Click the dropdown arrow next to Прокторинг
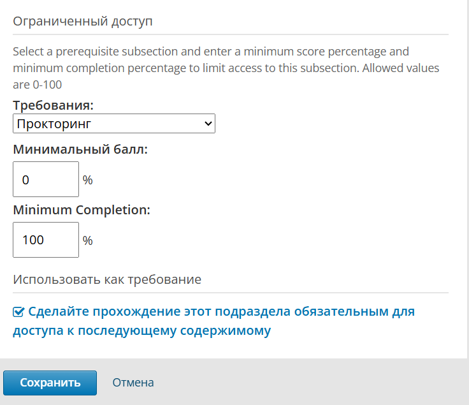Viewport: 469px width, 405px height. click(x=208, y=124)
